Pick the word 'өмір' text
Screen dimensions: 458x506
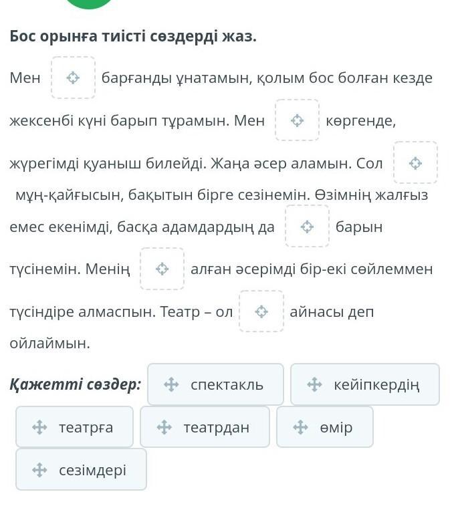336,427
